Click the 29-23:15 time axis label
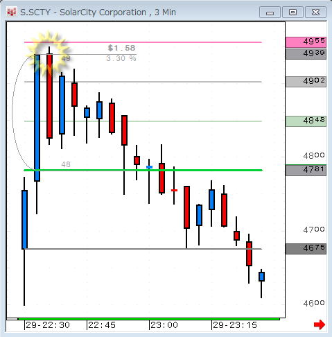332x337 pixels. (235, 325)
